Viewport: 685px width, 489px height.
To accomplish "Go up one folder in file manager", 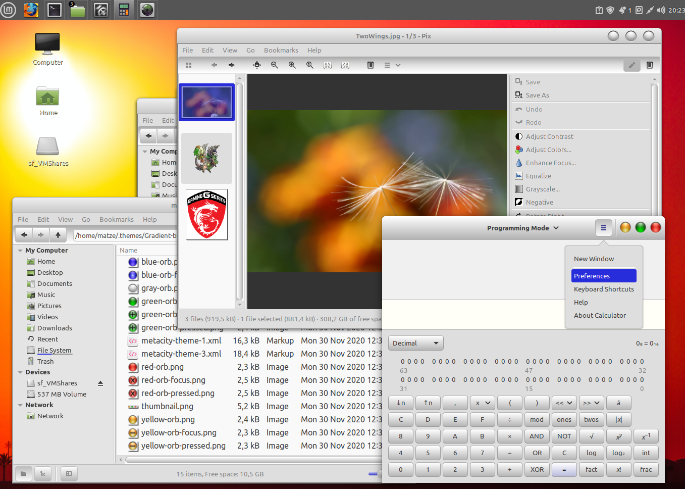I will [58, 235].
